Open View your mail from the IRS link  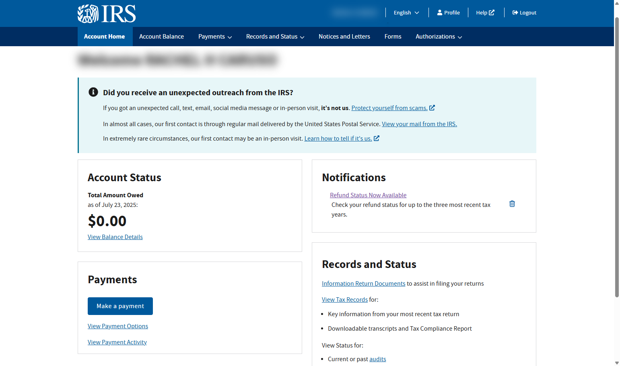419,124
